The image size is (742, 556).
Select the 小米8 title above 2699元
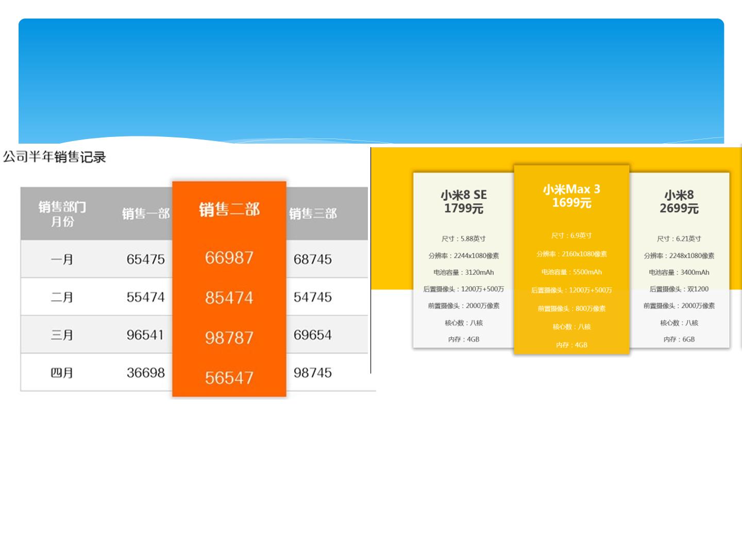coord(679,195)
